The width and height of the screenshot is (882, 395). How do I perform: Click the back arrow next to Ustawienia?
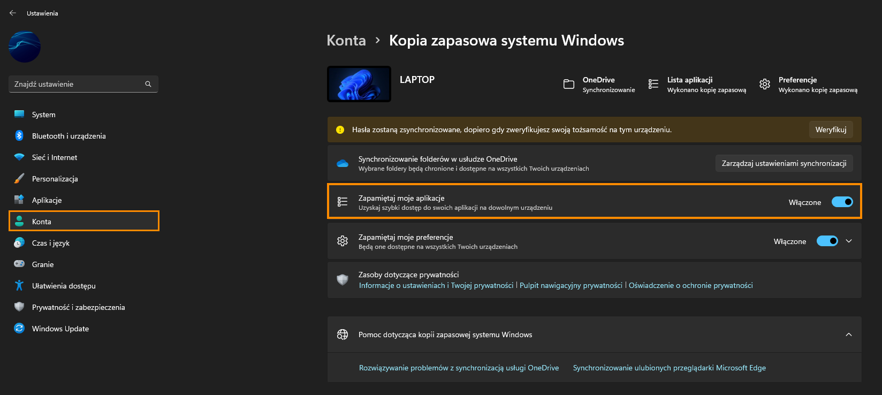(x=13, y=13)
